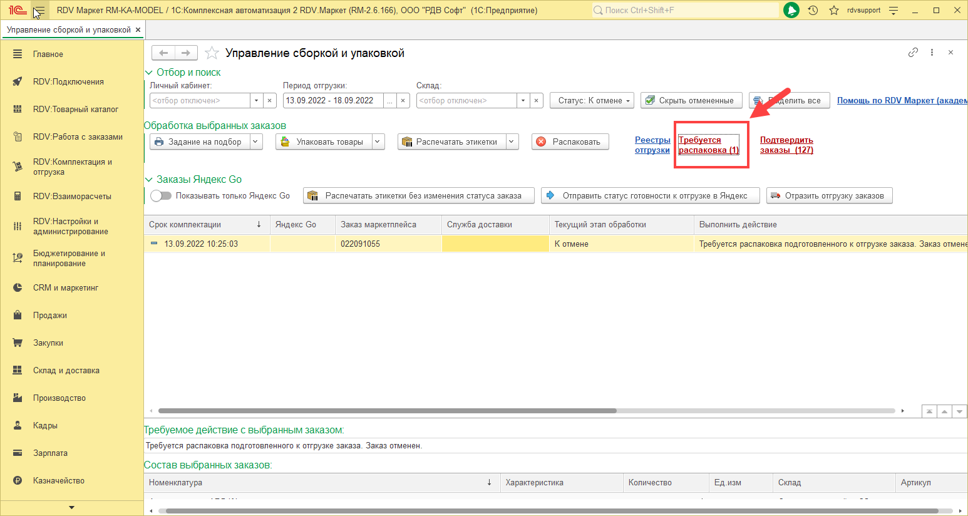Open the hamburger sections menu icon
Screen dimensions: 968x516
(x=39, y=10)
